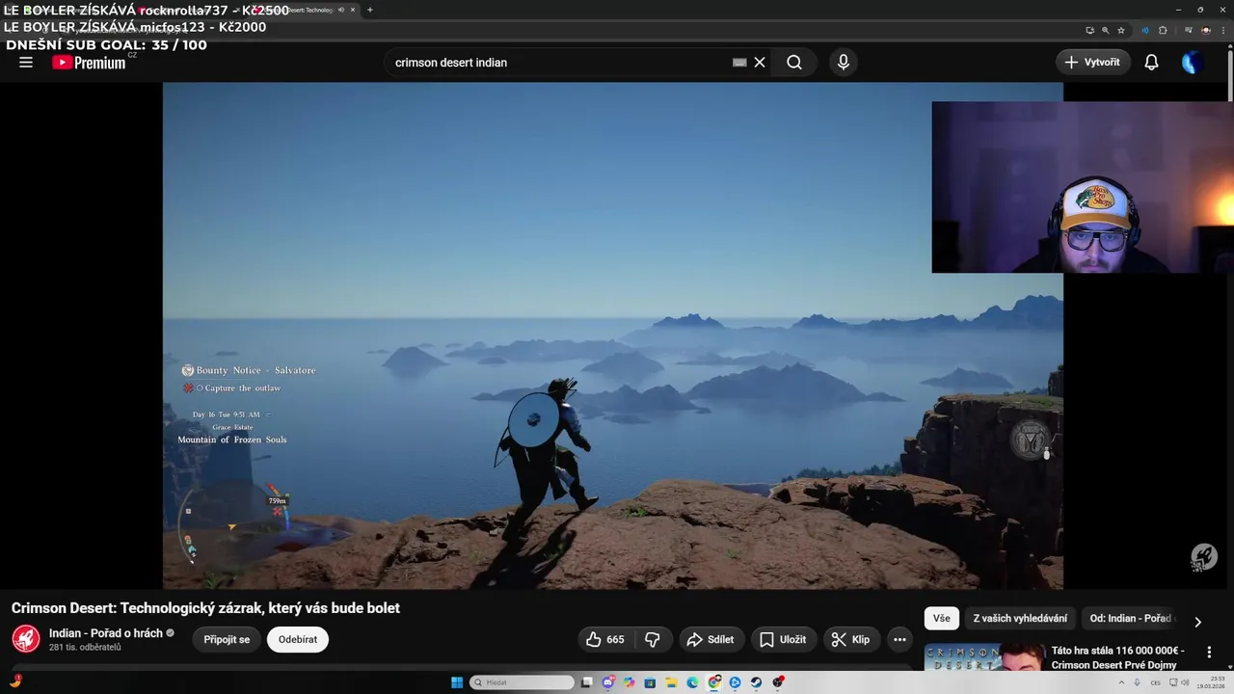Open menu for the recommended video
Image resolution: width=1234 pixels, height=694 pixels.
1209,652
